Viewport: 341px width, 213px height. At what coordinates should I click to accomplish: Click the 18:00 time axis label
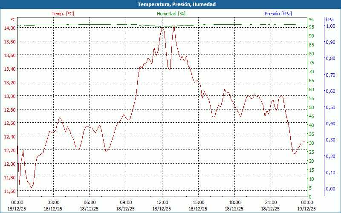pos(234,202)
